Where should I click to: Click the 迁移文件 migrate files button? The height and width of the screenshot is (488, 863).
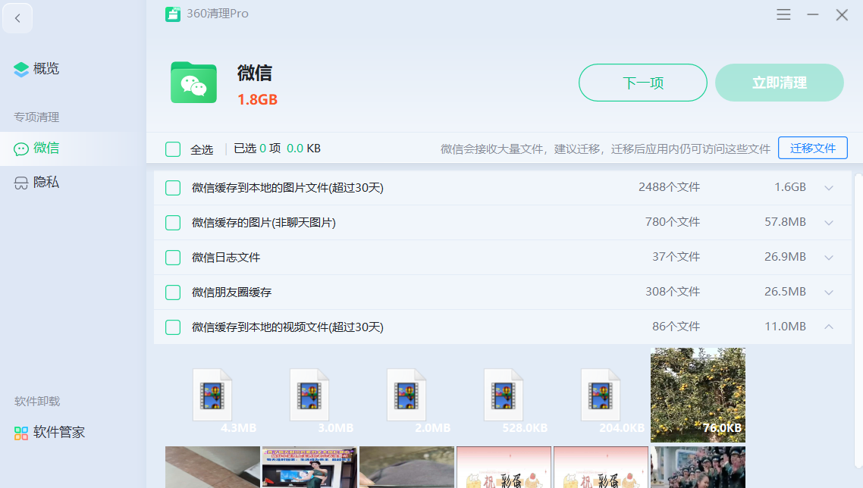coord(812,148)
